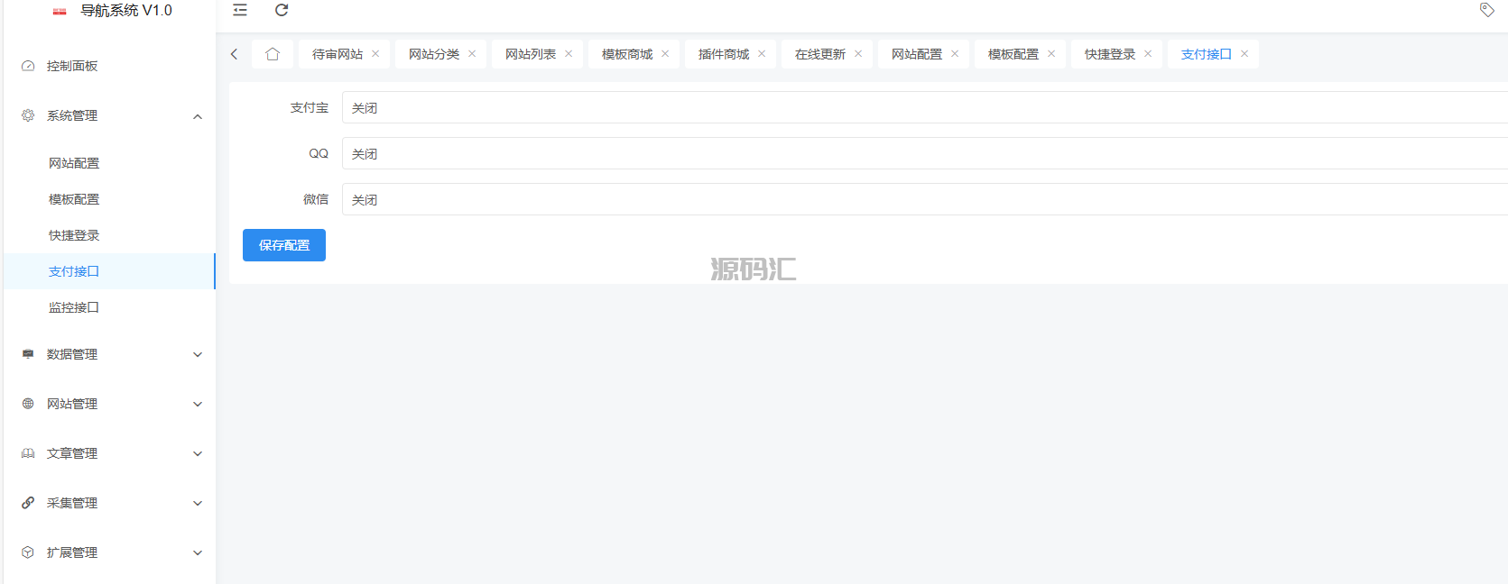This screenshot has height=584, width=1508.
Task: Expand the 扩展管理 menu chevron
Action: [198, 552]
